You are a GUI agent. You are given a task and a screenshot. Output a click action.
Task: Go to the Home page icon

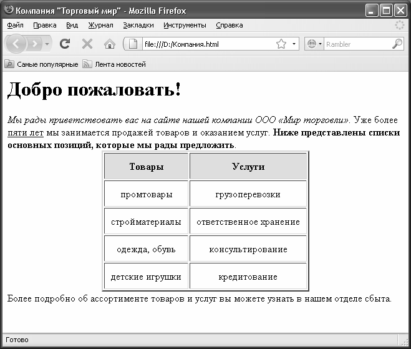[x=109, y=44]
